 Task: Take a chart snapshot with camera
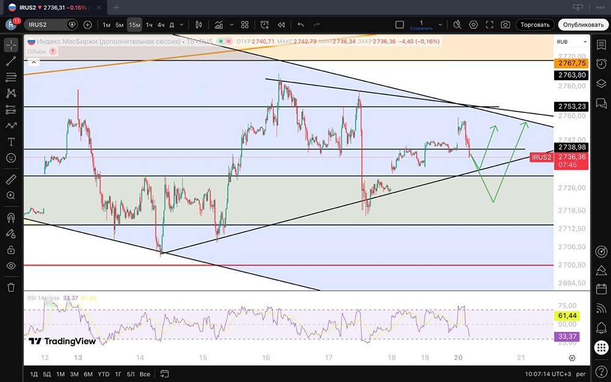click(x=505, y=24)
